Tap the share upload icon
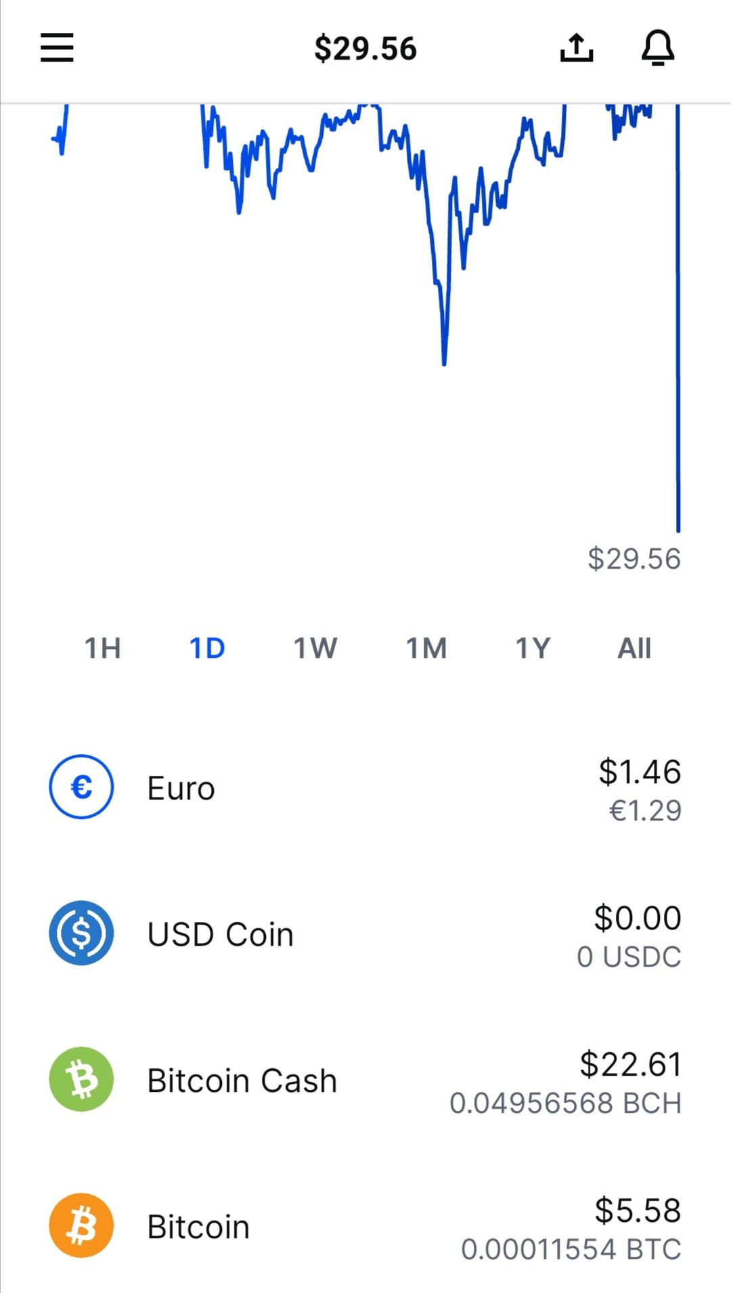 point(577,47)
